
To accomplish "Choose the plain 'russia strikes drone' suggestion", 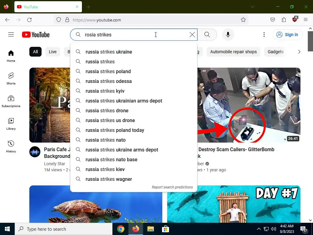I will tap(134, 110).
